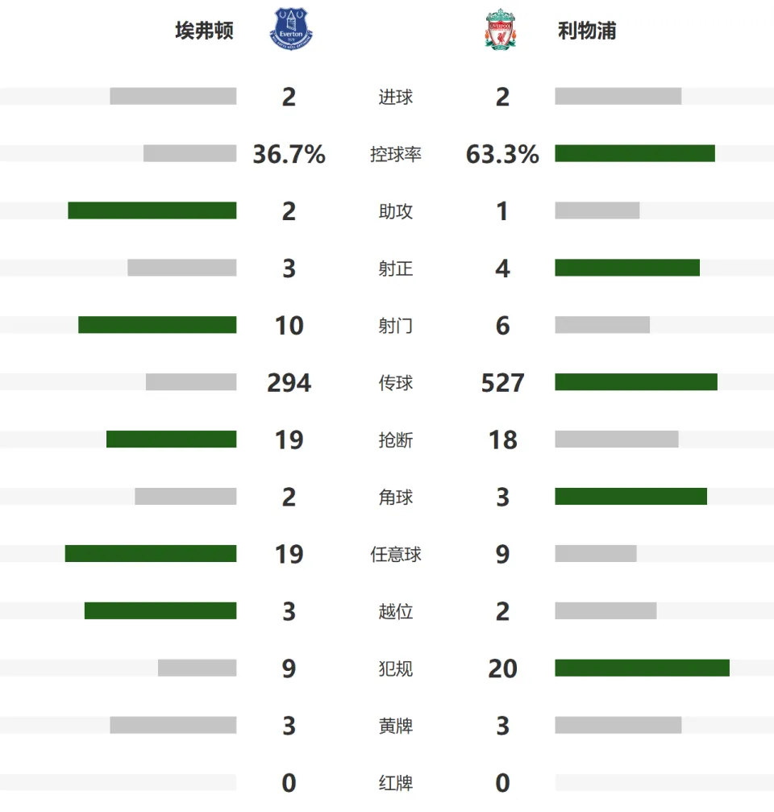Image resolution: width=774 pixels, height=812 pixels.
Task: Click Liverpool's 527 passes value
Action: pyautogui.click(x=503, y=383)
